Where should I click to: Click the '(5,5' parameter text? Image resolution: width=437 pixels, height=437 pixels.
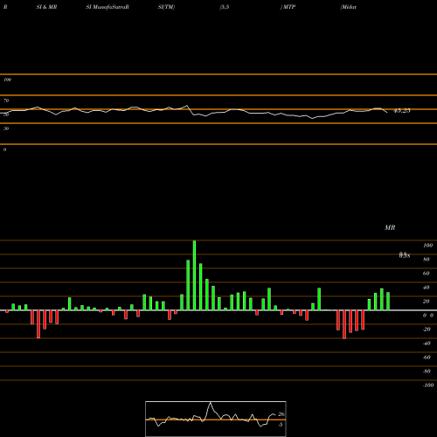coord(225,7)
